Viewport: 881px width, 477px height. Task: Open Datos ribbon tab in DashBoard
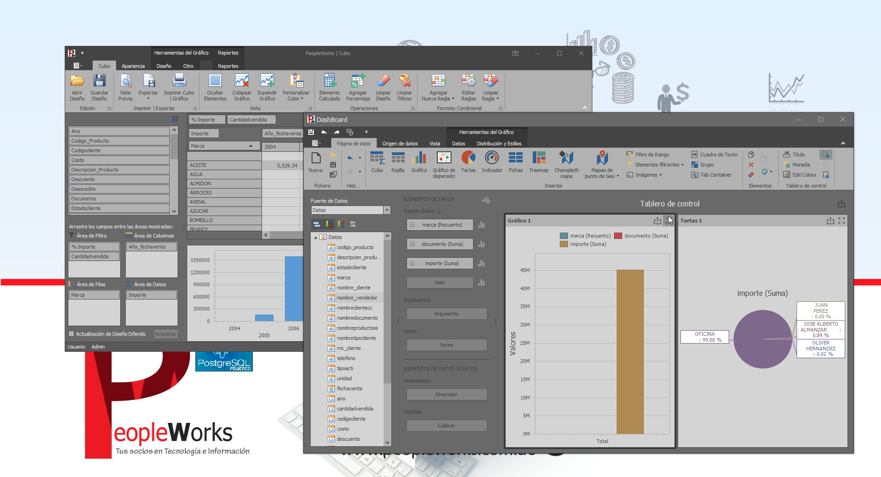click(x=458, y=144)
